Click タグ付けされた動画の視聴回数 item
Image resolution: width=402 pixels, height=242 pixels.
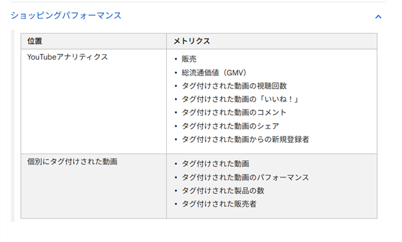[x=234, y=86]
